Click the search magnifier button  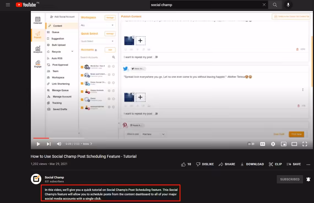(x=275, y=5)
